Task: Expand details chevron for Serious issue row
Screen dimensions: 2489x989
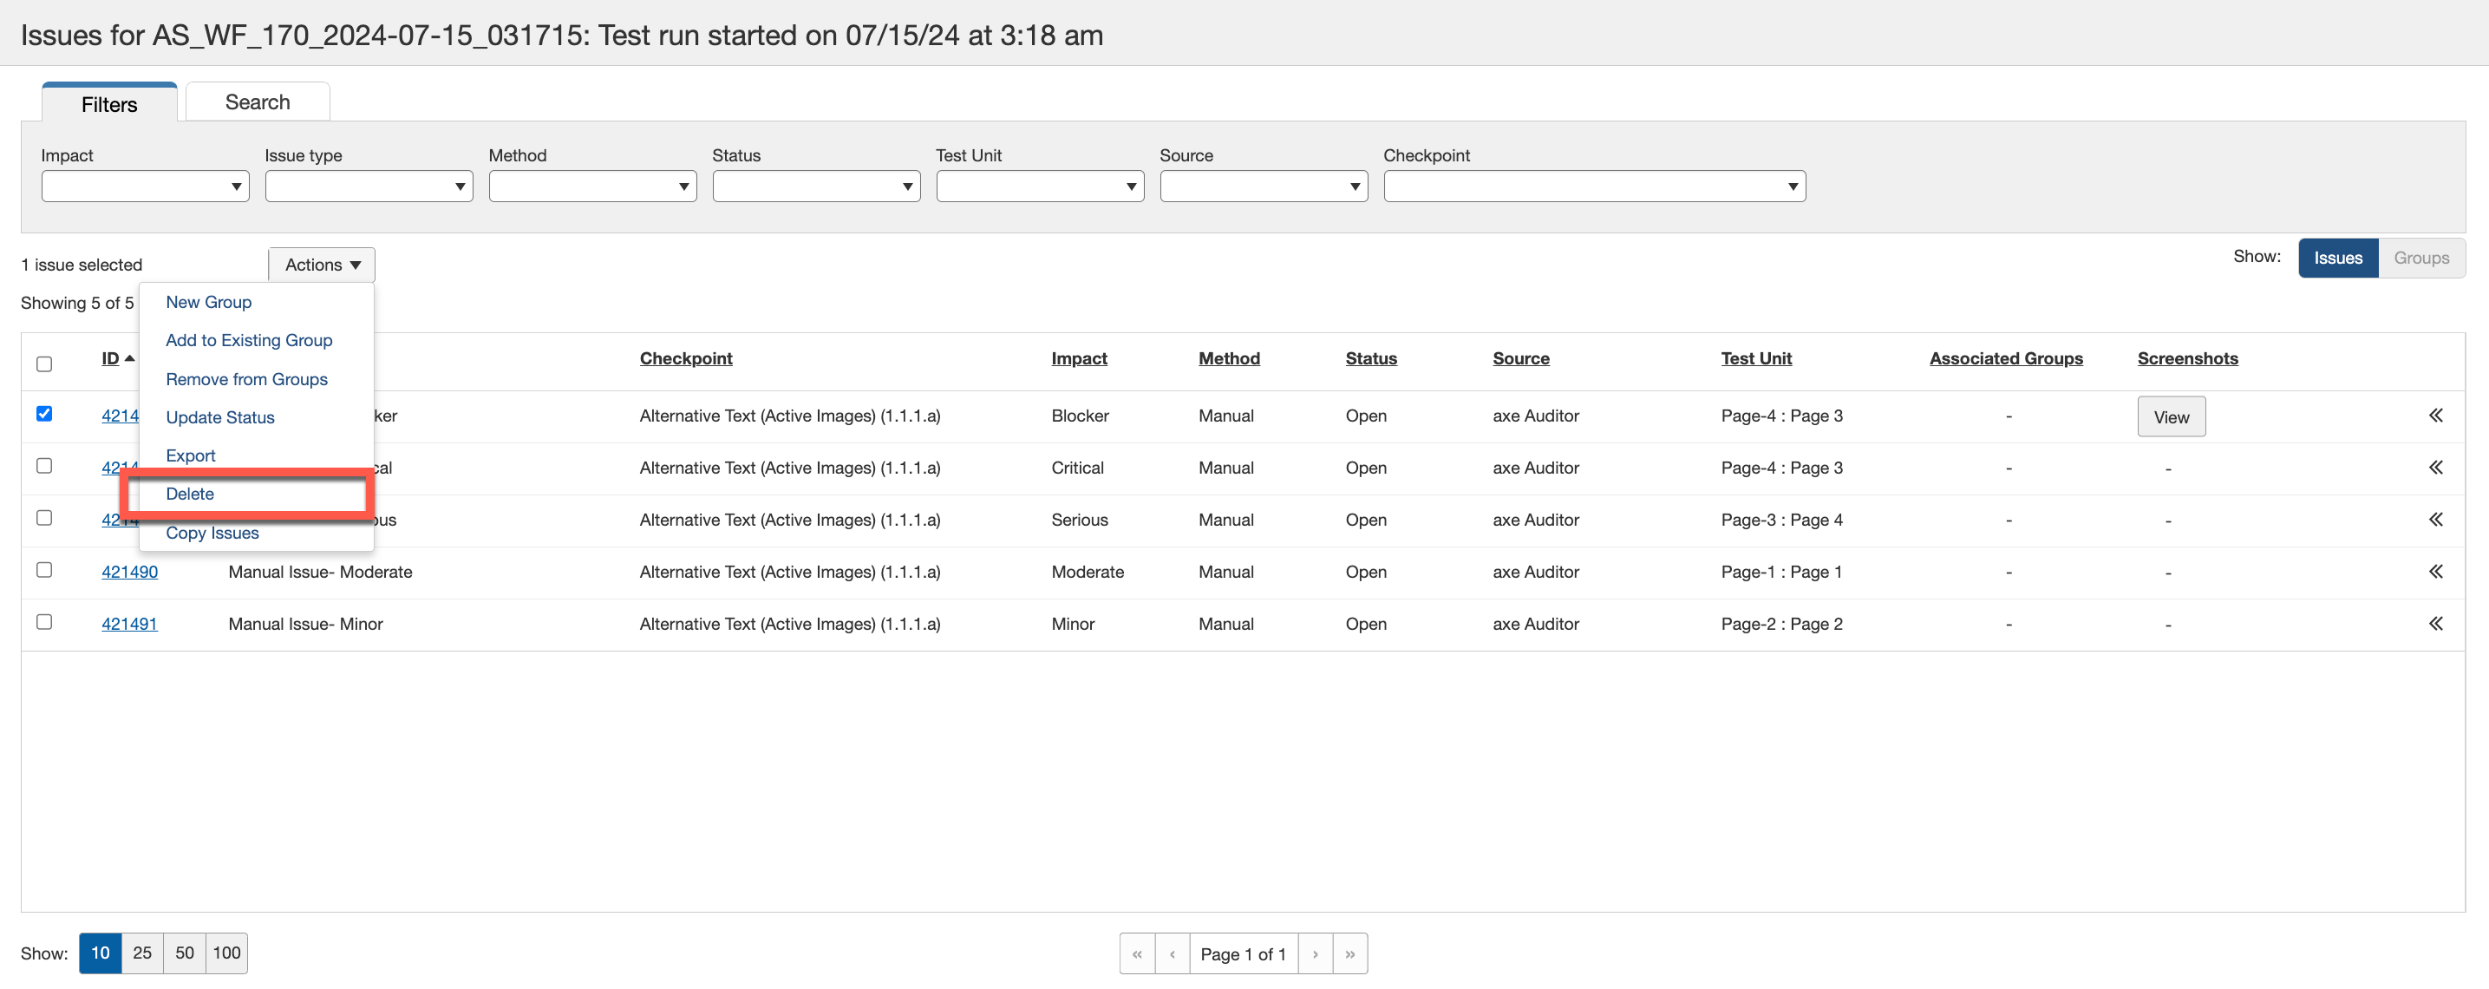Action: 2435,521
